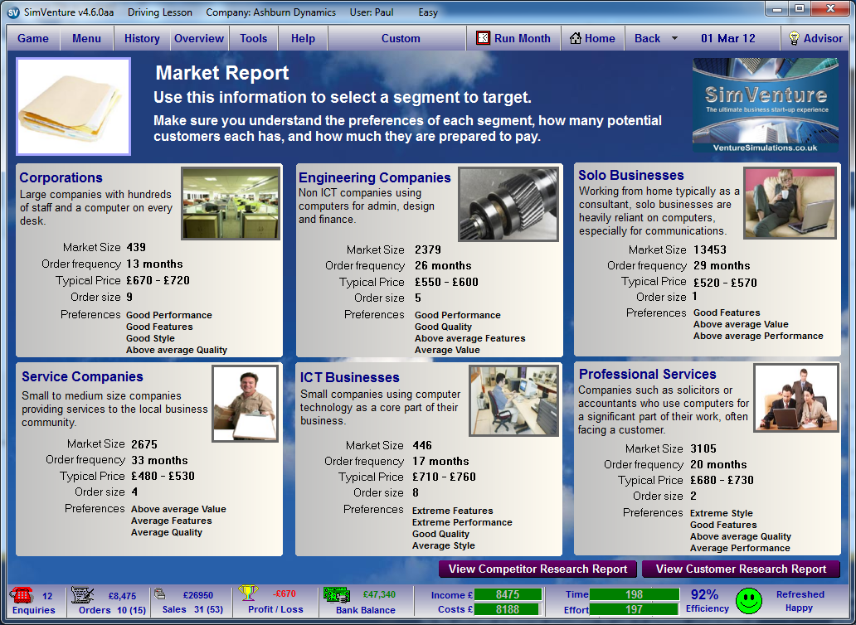The image size is (856, 625).
Task: Click the 01 Mar 12 date
Action: point(728,38)
